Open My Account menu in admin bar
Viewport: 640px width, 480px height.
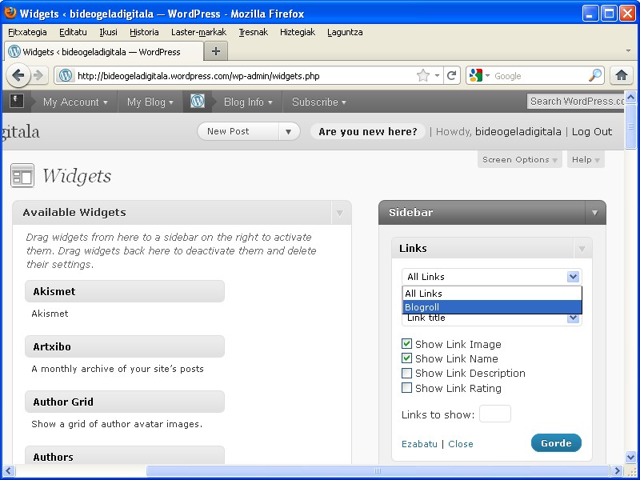[x=75, y=102]
